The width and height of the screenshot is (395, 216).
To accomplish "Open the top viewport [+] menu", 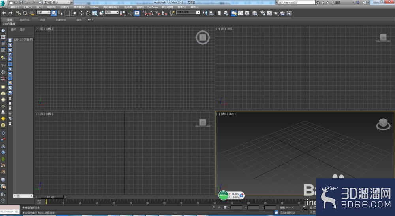I will pyautogui.click(x=37, y=29).
